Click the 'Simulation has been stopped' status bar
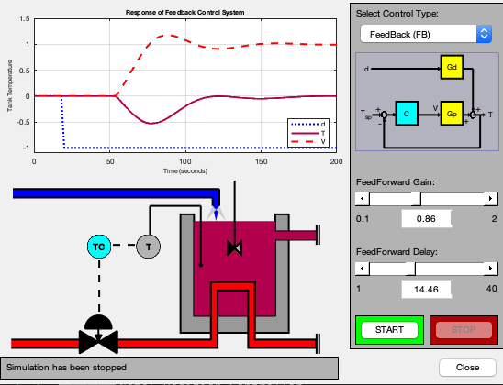 point(169,368)
